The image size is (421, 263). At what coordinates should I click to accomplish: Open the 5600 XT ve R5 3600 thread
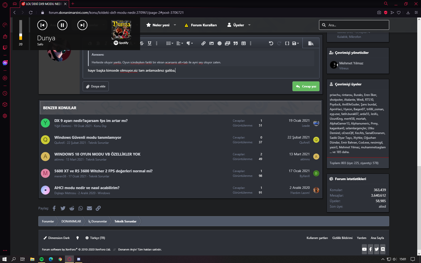click(103, 171)
